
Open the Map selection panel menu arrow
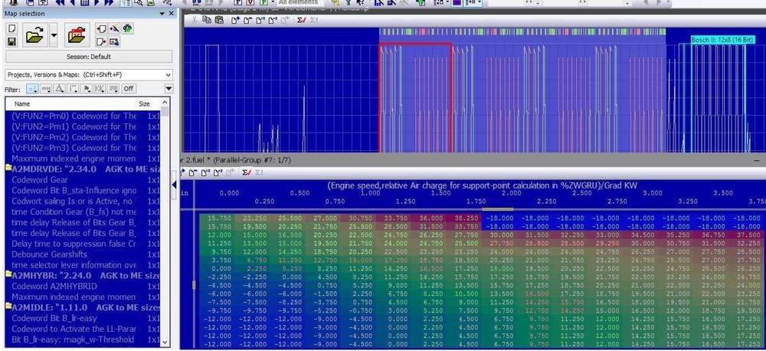tap(162, 14)
